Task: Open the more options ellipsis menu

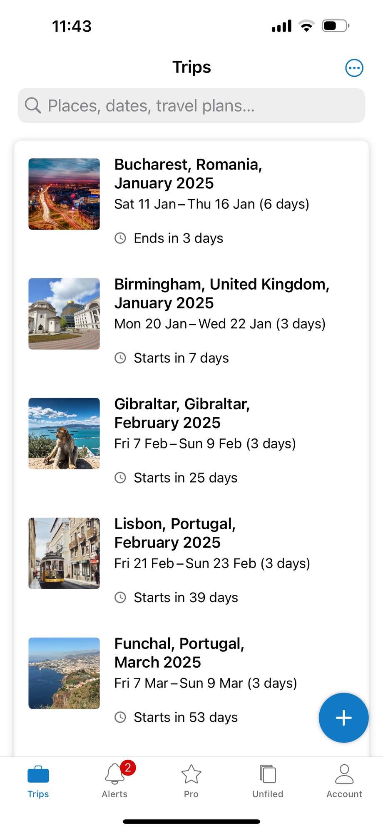Action: pos(354,68)
